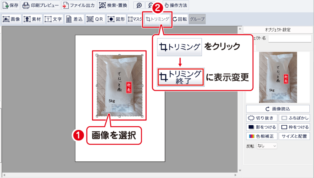Insert an image with 画像 tool
This screenshot has width=314, height=178.
[x=11, y=19]
